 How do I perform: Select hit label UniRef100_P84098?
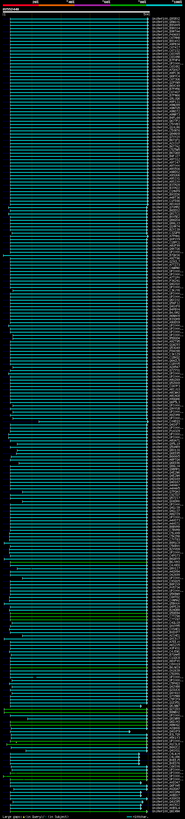[x=166, y=351]
